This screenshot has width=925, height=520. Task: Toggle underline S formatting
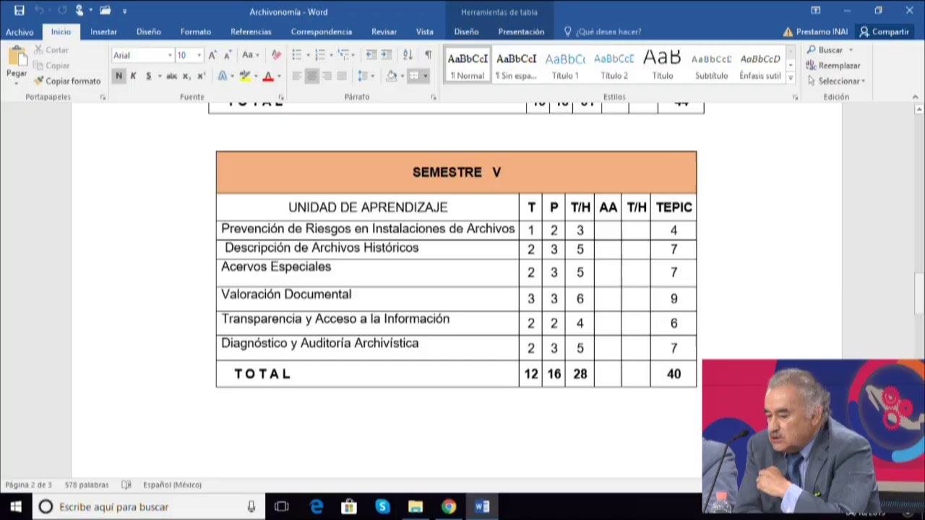click(148, 76)
